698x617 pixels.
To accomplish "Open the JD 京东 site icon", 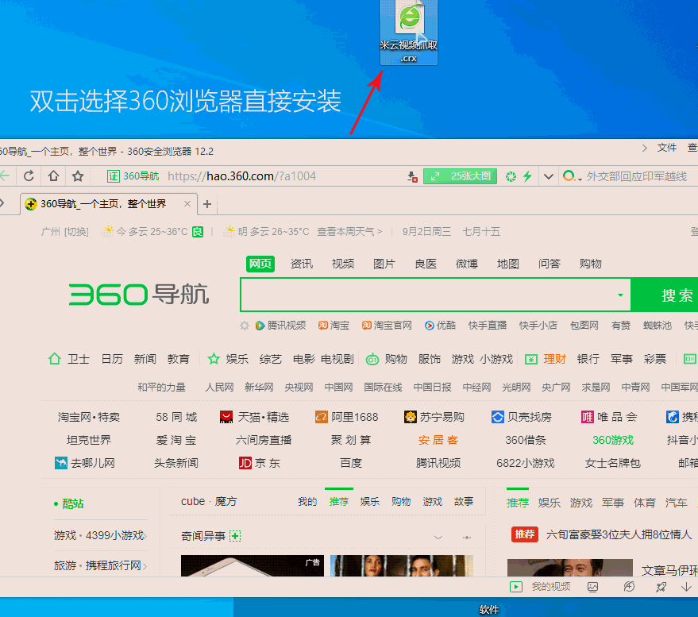I will [x=245, y=464].
